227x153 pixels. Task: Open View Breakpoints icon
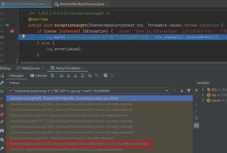[2, 115]
